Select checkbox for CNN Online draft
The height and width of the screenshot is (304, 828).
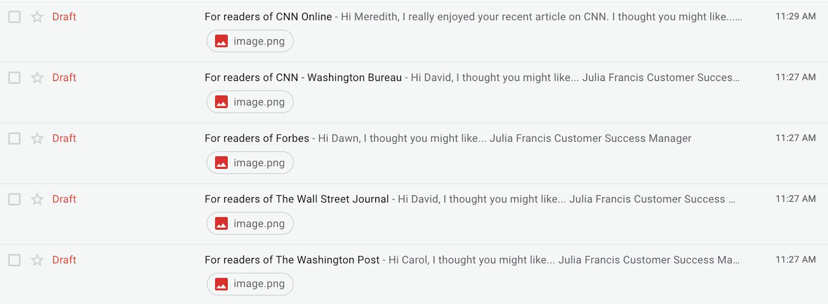click(x=14, y=17)
